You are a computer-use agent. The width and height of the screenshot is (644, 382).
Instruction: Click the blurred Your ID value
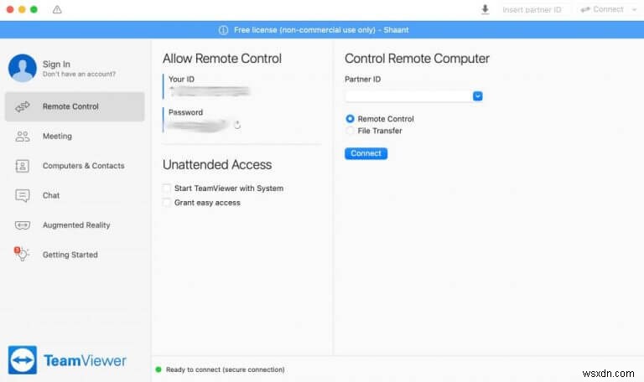pyautogui.click(x=210, y=91)
